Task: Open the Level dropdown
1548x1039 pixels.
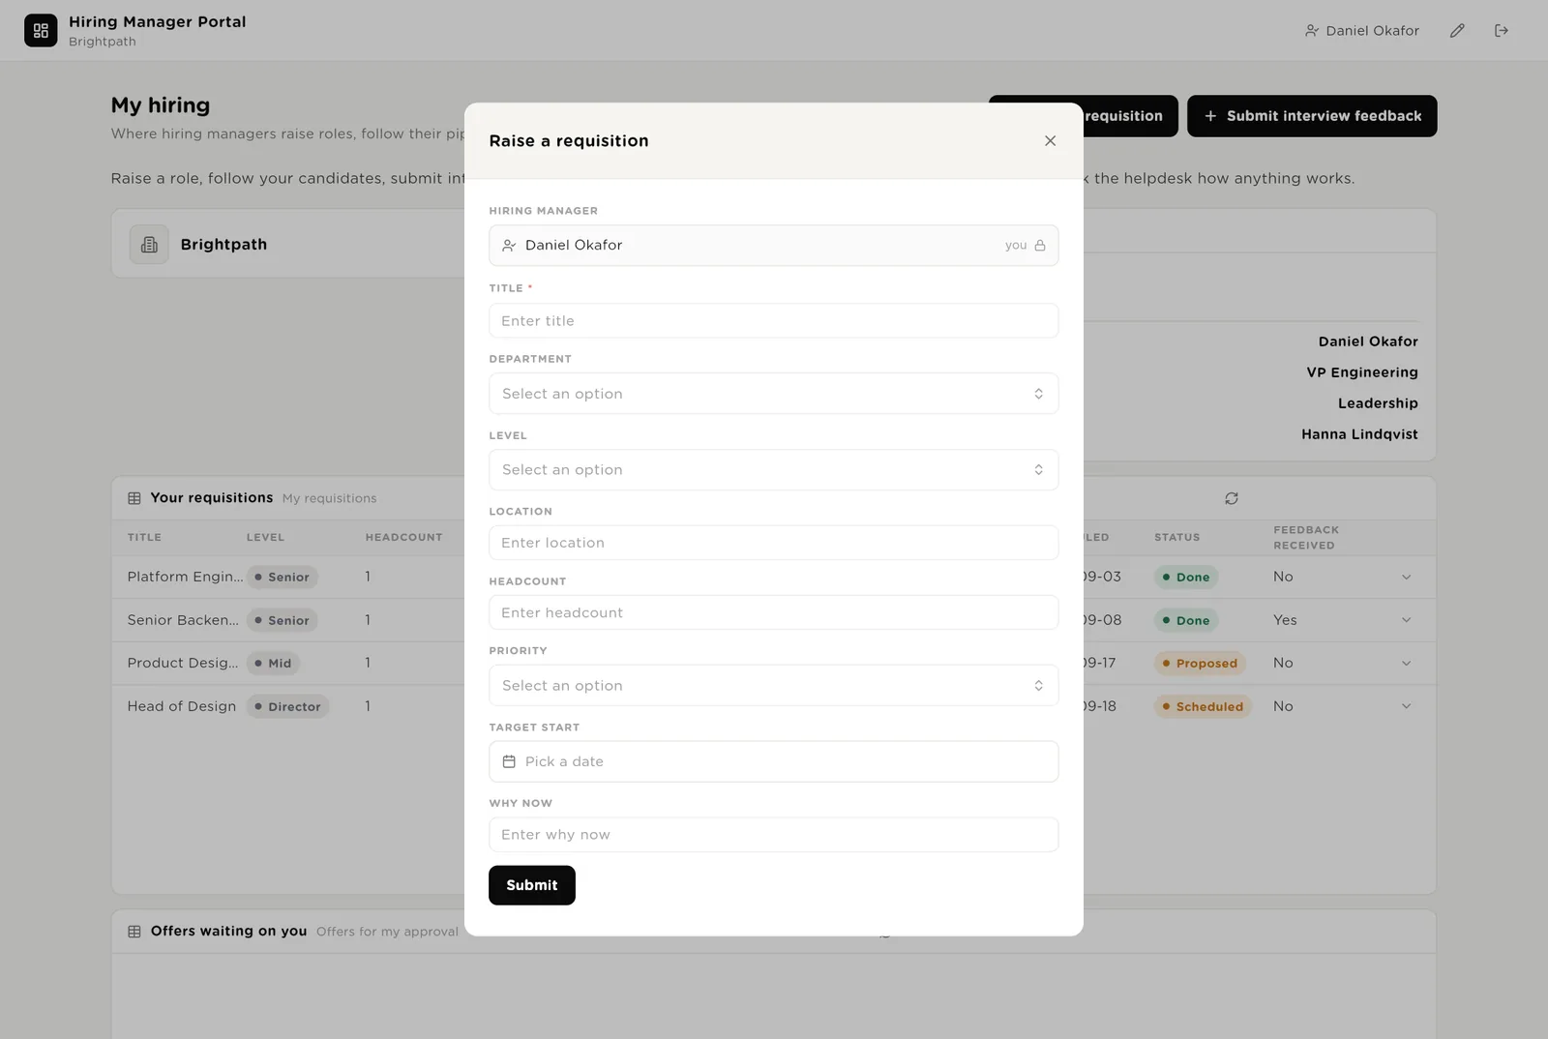Action: [773, 470]
